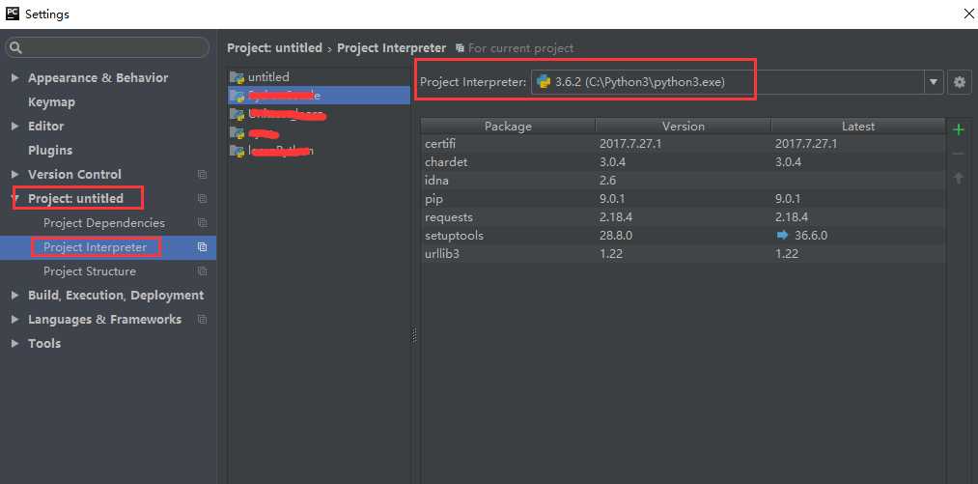This screenshot has width=978, height=484.
Task: Click idna version 2.6 cell
Action: pyautogui.click(x=607, y=181)
